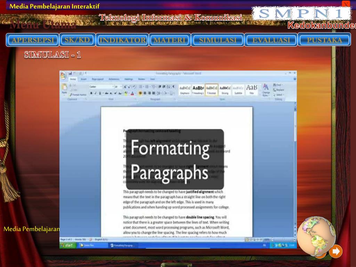Go to the INDIKATOR section
This screenshot has height=267, width=356.
pyautogui.click(x=122, y=40)
